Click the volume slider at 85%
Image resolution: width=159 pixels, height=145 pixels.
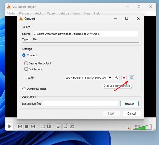pos(142,127)
